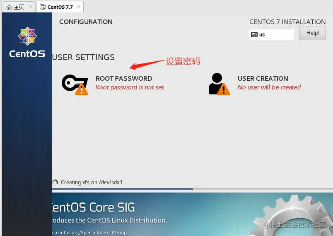
Task: Click the us keyboard layout field
Action: point(272,35)
